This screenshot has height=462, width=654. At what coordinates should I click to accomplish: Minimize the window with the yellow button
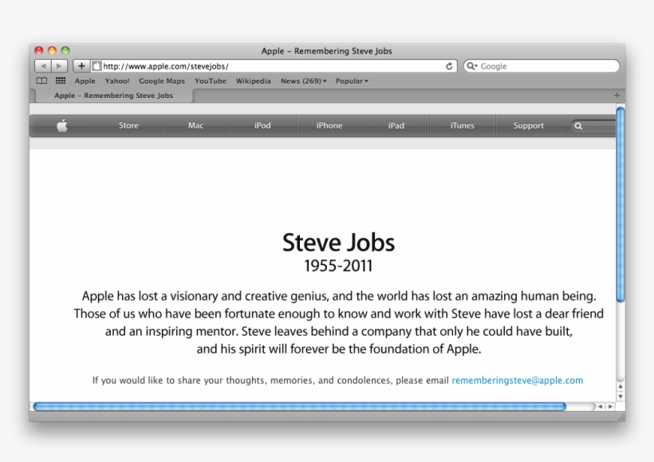pos(52,50)
